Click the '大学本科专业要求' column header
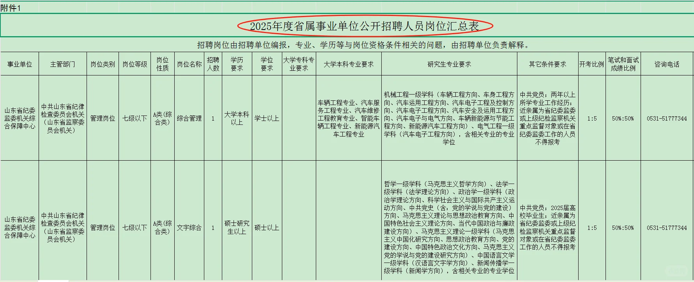Screen dimensions: 694x282 (x=349, y=64)
